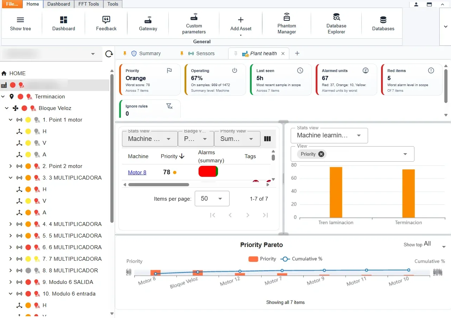Toggle the Priority series in Pareto legend
The width and height of the screenshot is (451, 318).
click(262, 259)
